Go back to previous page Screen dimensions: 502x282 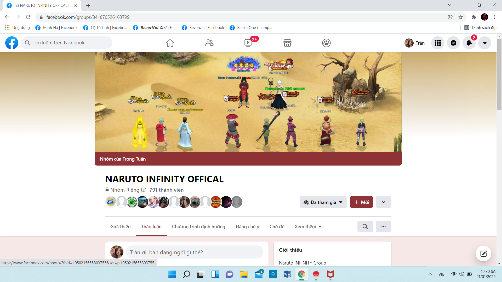[x=7, y=17]
